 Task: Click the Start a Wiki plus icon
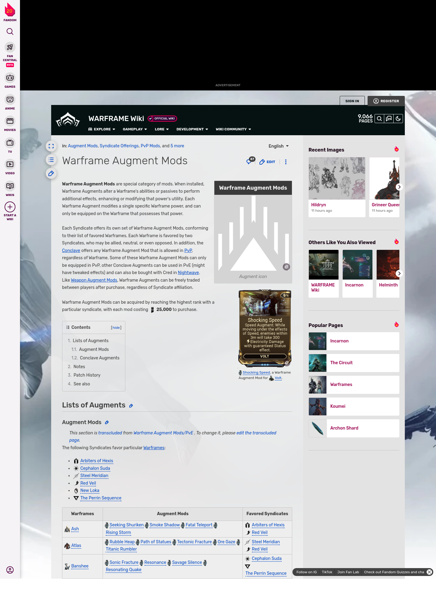click(x=10, y=207)
